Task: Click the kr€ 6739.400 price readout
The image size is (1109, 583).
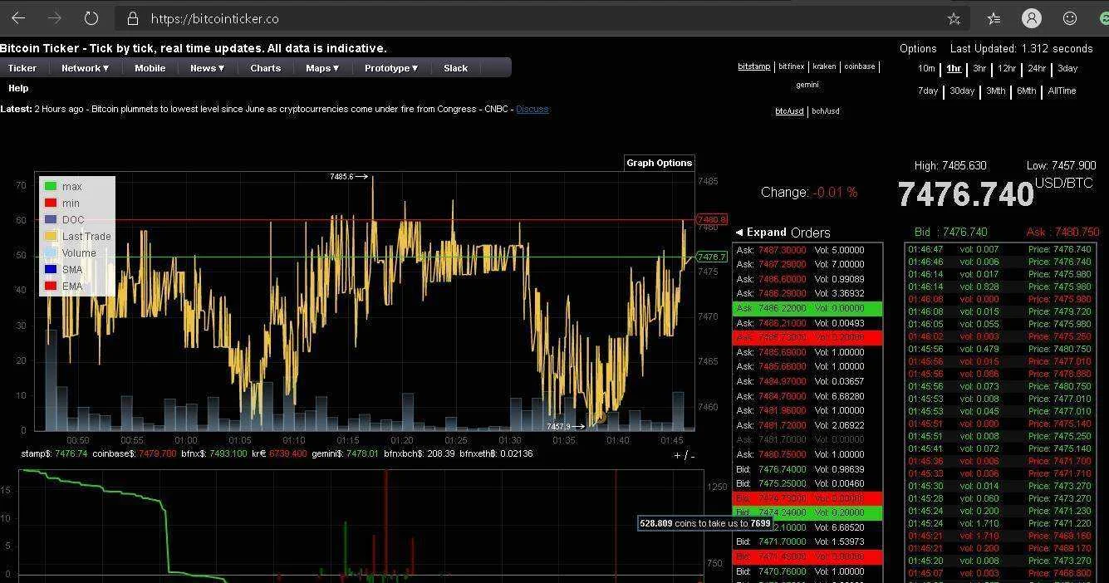Action: (x=280, y=453)
